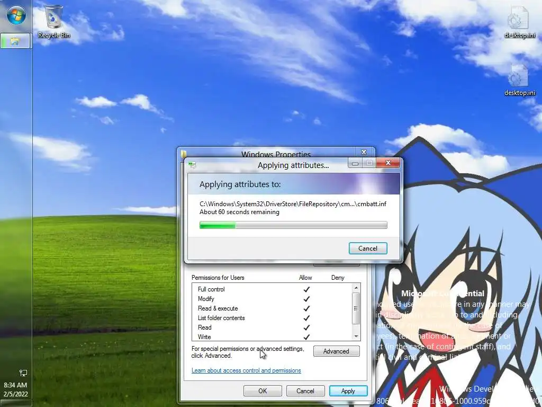Select the 'Full control' permission text

click(x=211, y=289)
